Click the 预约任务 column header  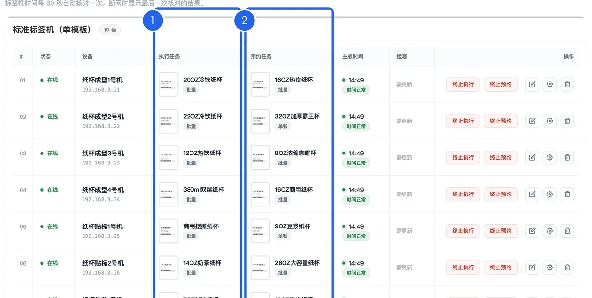click(261, 56)
